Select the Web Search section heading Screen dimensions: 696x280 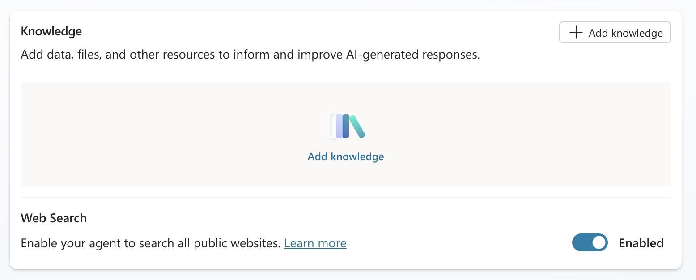point(54,218)
